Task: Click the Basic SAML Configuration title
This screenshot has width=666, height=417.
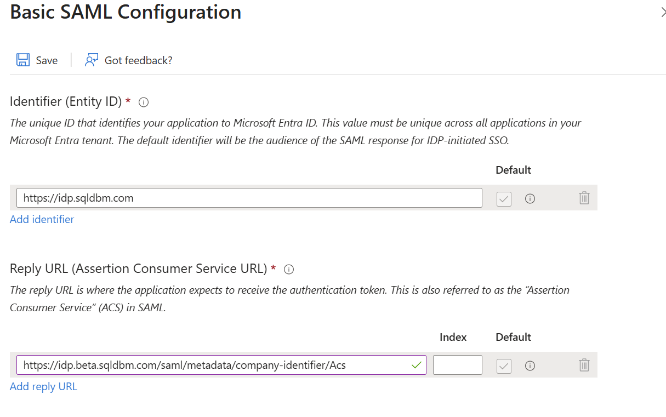Action: [126, 12]
